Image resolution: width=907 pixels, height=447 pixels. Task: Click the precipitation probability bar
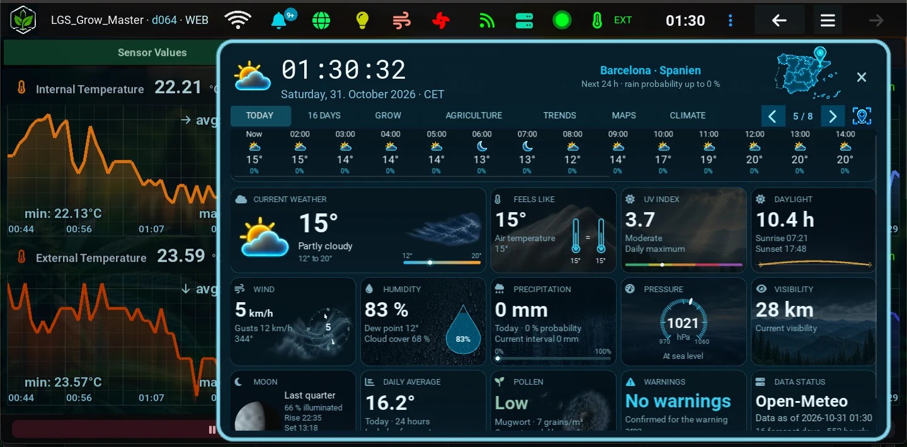[553, 358]
